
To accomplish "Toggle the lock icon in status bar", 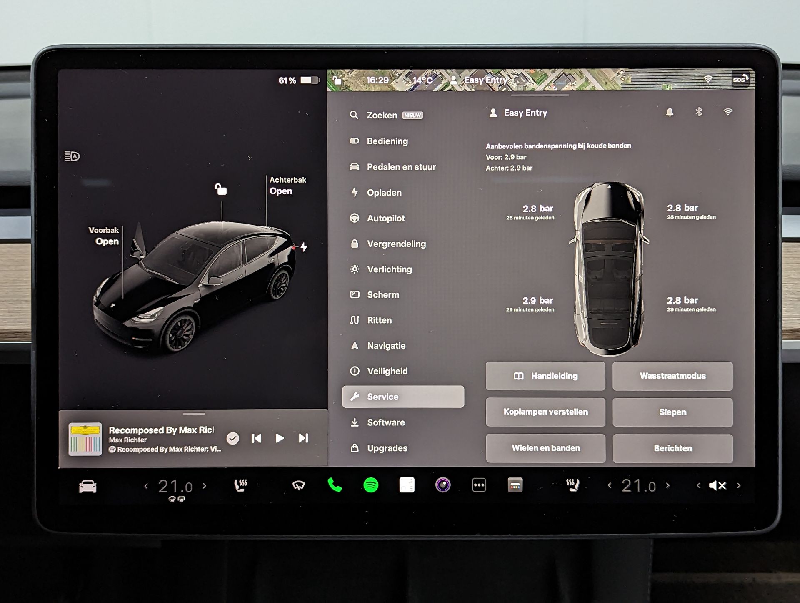I will [x=337, y=80].
